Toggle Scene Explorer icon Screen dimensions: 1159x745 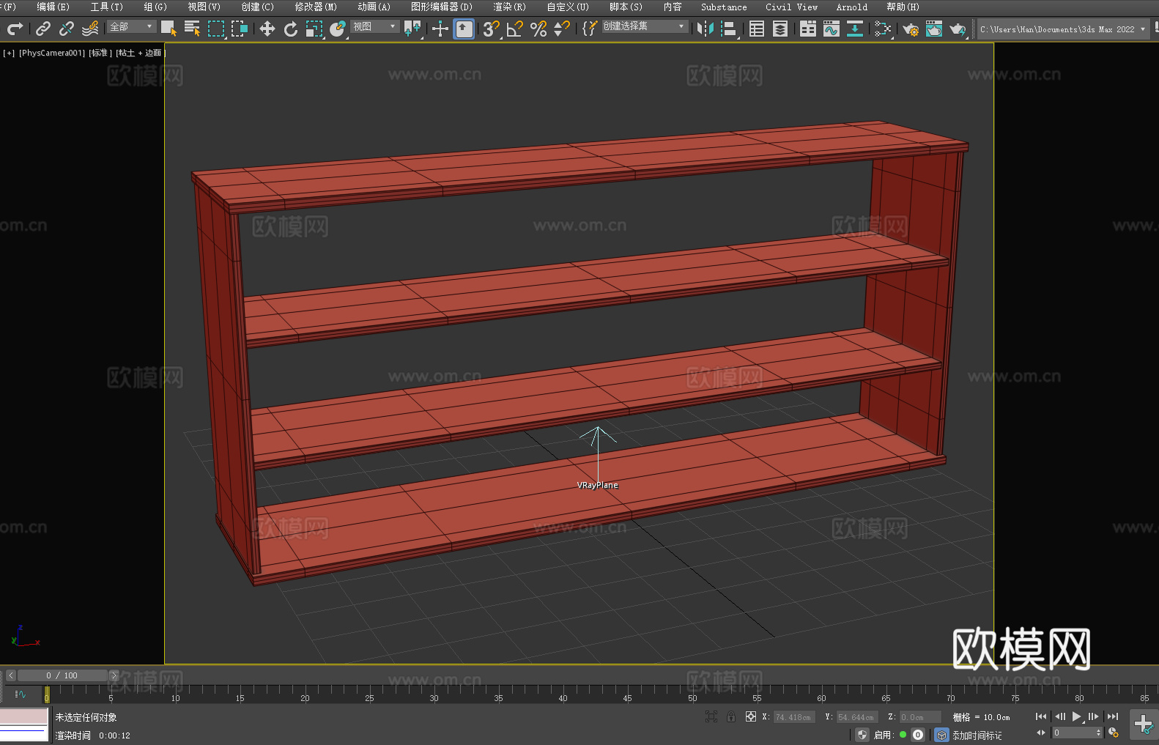[x=757, y=29]
